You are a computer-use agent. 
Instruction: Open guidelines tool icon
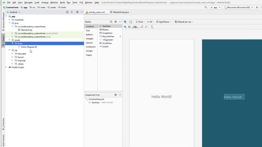click(152, 27)
